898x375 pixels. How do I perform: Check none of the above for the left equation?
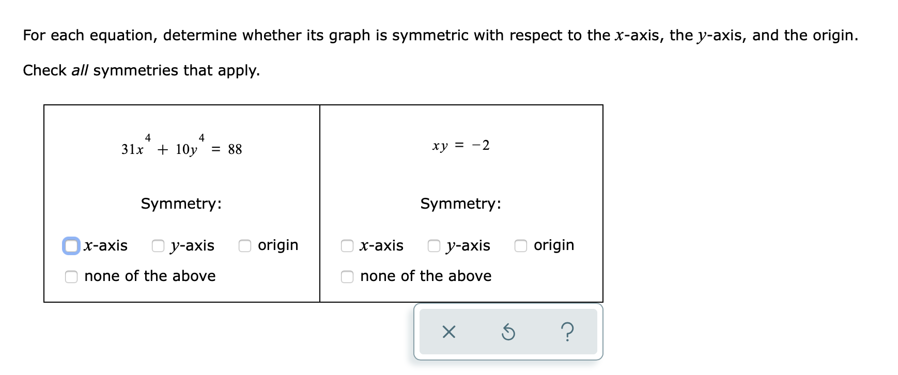coord(71,277)
